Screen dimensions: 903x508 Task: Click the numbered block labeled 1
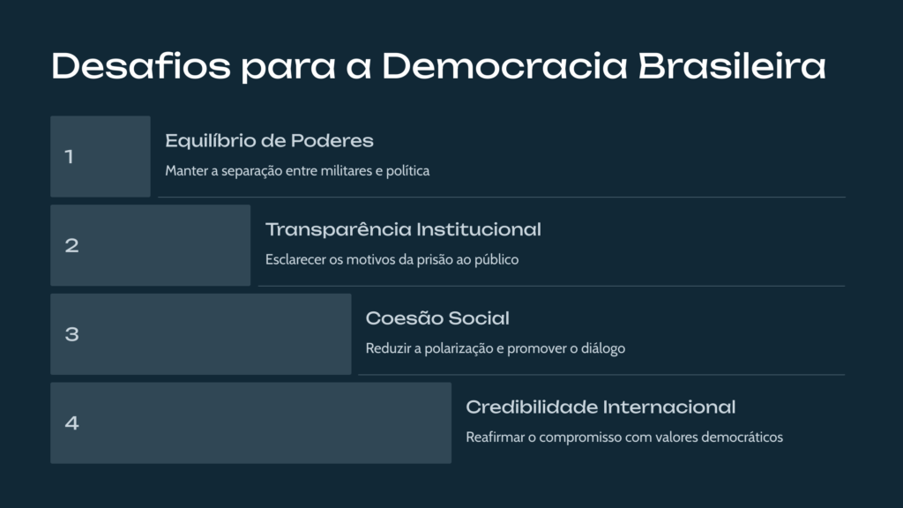101,157
